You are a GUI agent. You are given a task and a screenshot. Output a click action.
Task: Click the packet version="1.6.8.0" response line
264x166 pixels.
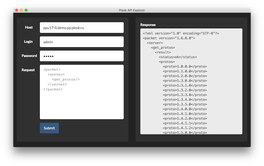[x=169, y=38]
